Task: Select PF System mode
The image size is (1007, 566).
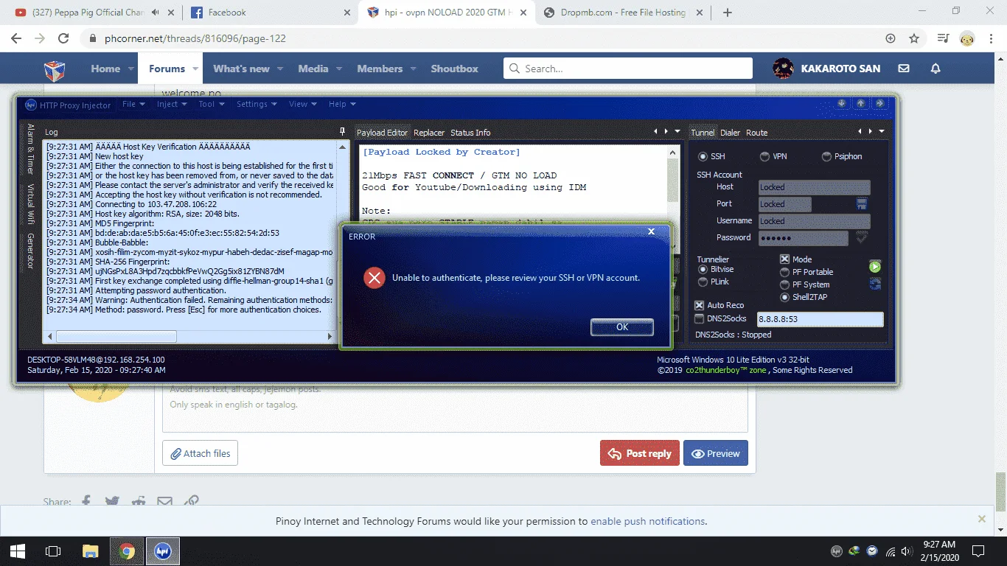Action: pos(785,284)
